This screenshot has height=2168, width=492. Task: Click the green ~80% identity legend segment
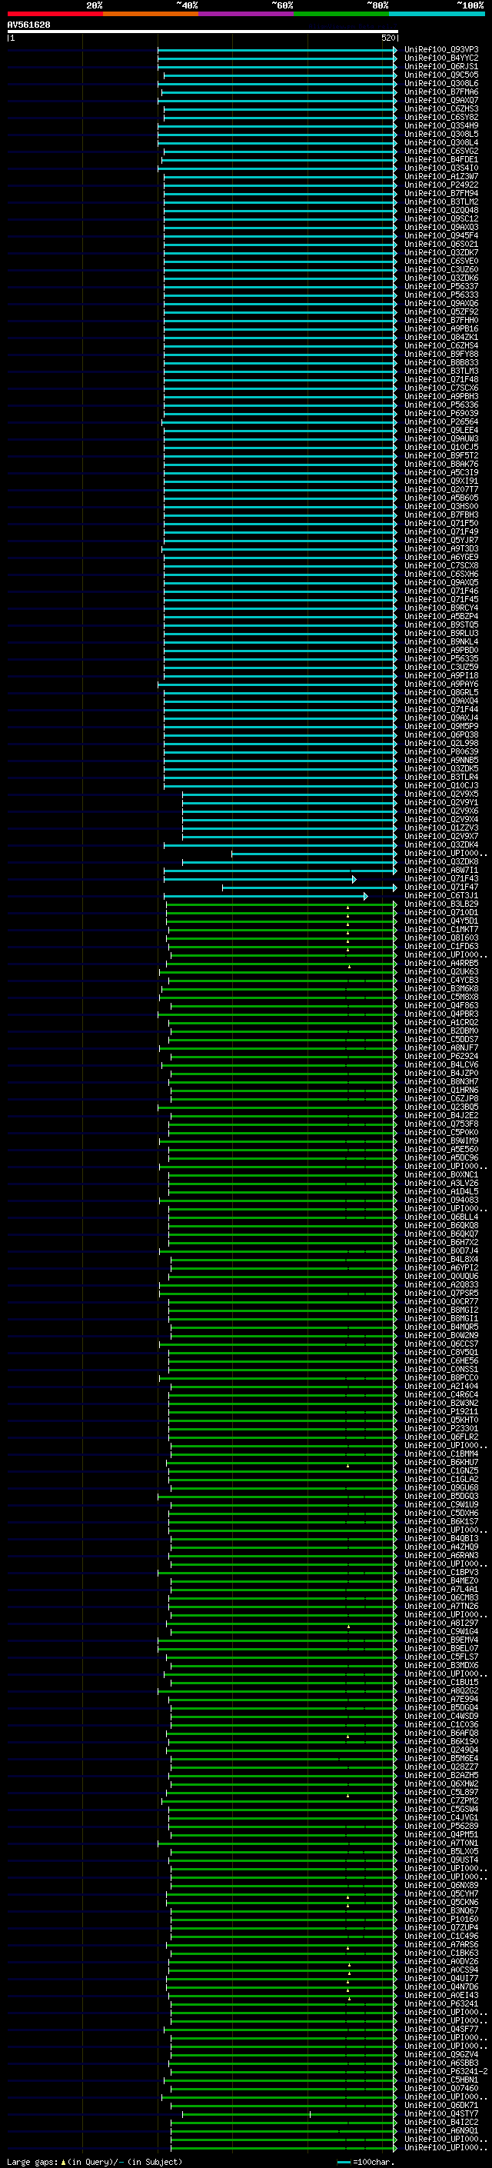click(341, 15)
